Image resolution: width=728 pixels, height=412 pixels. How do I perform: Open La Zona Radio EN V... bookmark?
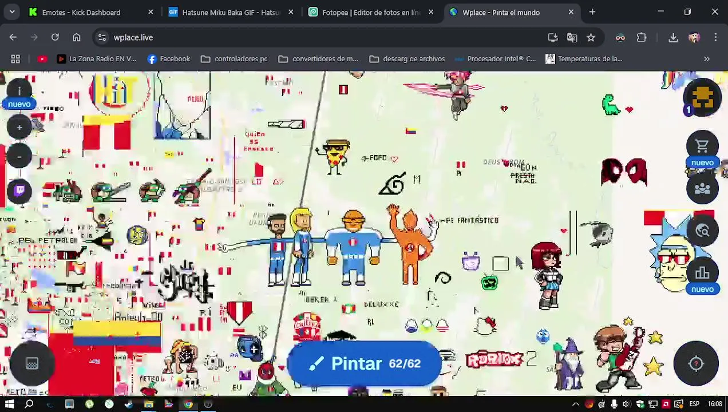pyautogui.click(x=97, y=58)
